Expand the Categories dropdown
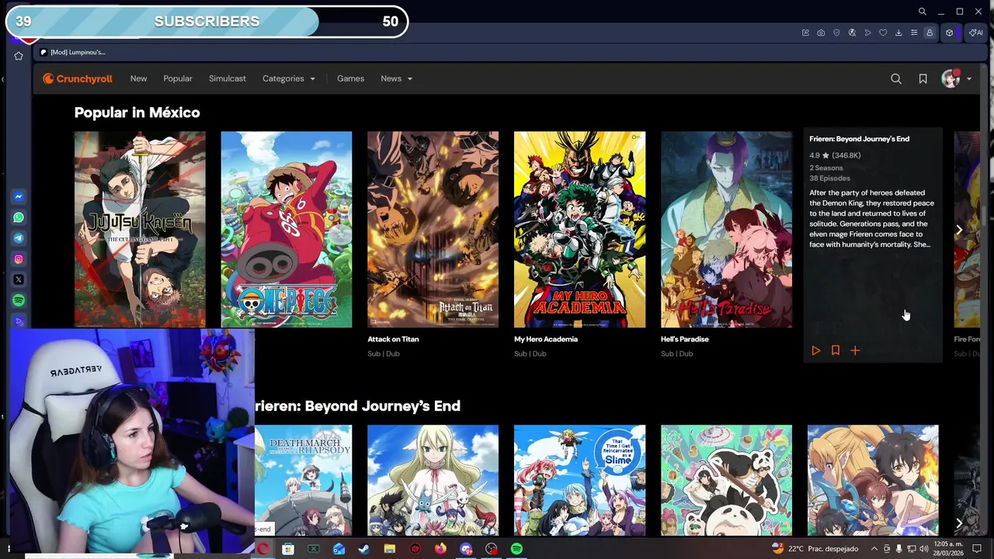Image resolution: width=994 pixels, height=559 pixels. pyautogui.click(x=288, y=78)
